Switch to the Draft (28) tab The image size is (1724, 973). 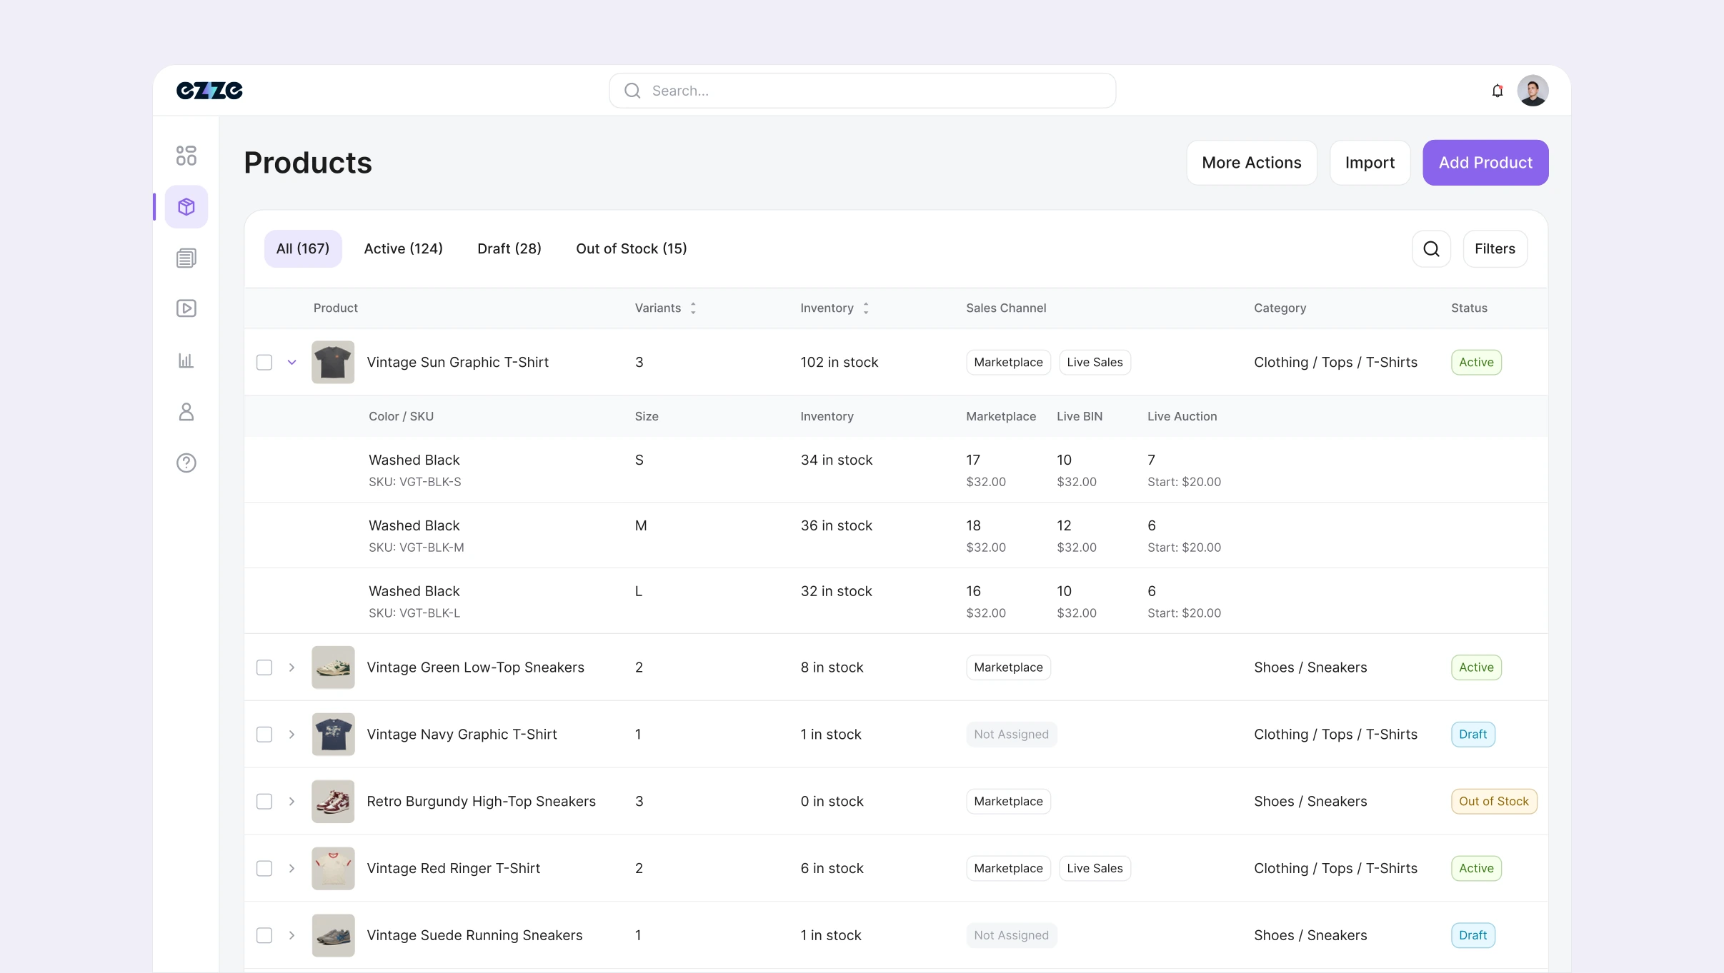[x=509, y=249]
